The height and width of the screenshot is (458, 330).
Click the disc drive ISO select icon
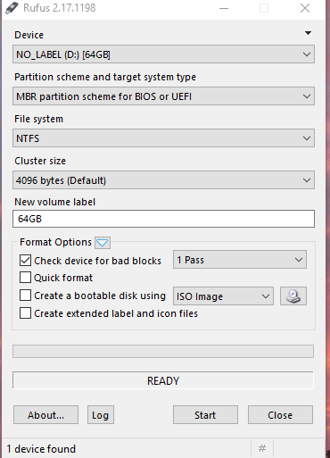[x=293, y=296]
